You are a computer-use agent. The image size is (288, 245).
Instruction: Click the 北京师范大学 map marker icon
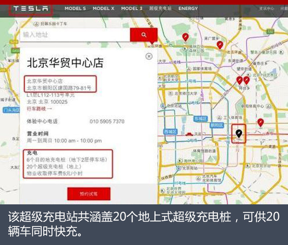point(170,93)
